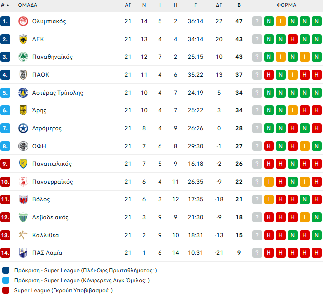Click the Λεβαδειακός club crest icon

pos(22,217)
